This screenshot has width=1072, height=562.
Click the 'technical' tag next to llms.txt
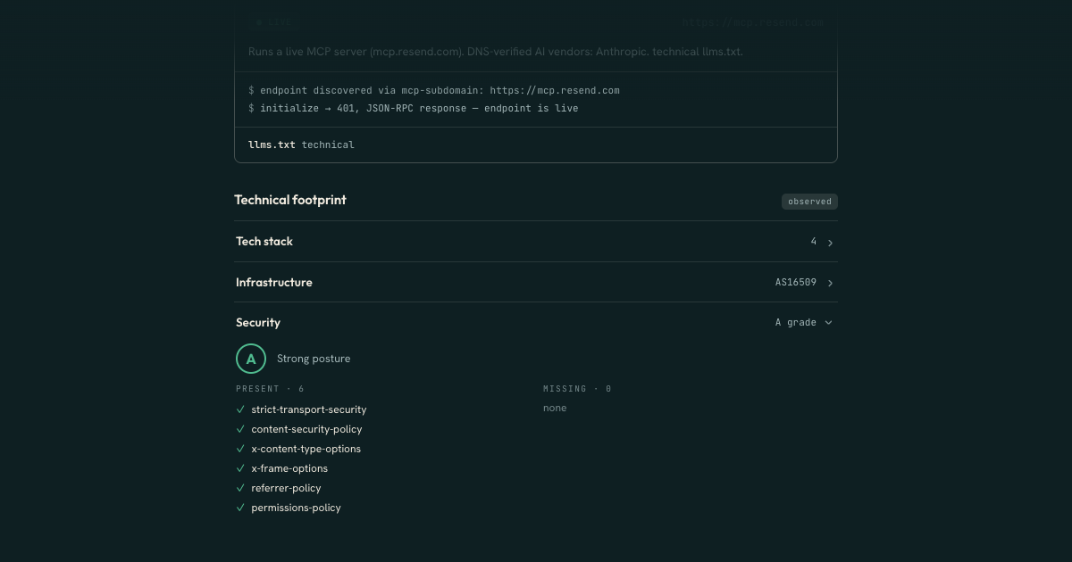(x=328, y=145)
